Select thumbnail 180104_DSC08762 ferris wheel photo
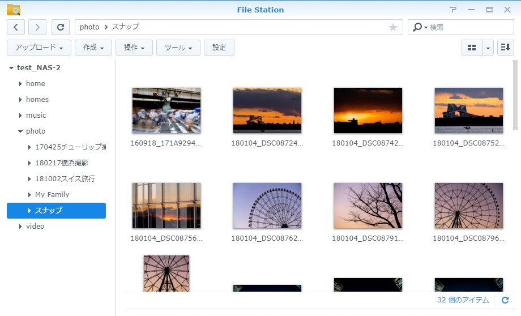The height and width of the screenshot is (316, 521). pos(267,206)
